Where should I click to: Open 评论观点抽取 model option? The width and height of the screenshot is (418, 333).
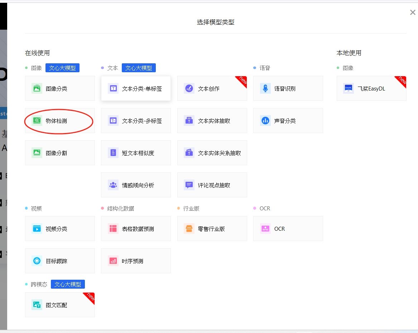(212, 185)
